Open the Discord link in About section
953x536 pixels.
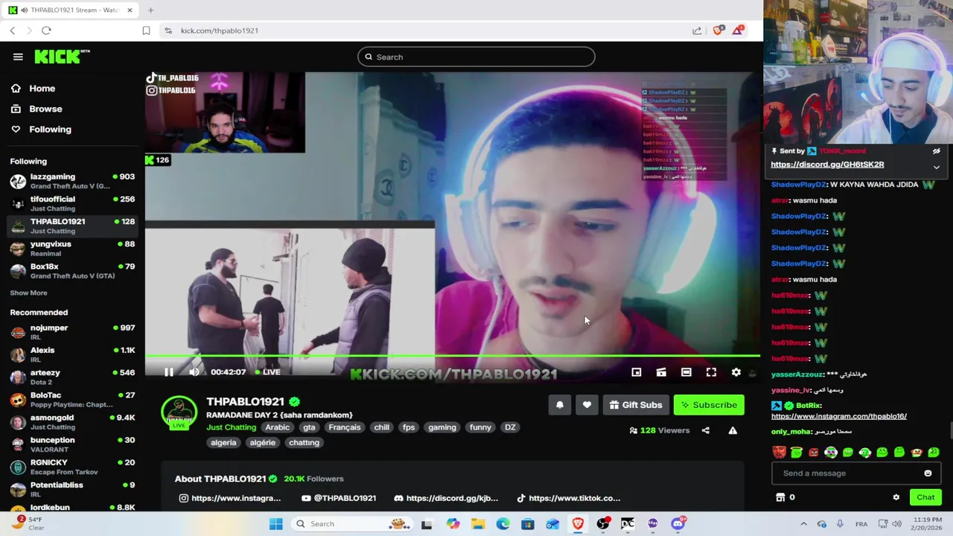446,498
